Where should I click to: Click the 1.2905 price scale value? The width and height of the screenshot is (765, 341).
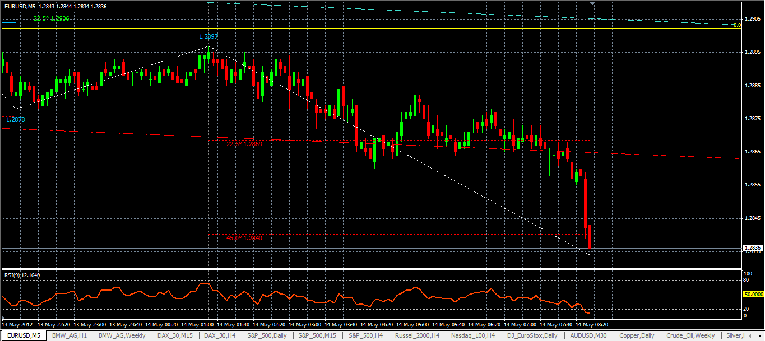coord(752,19)
